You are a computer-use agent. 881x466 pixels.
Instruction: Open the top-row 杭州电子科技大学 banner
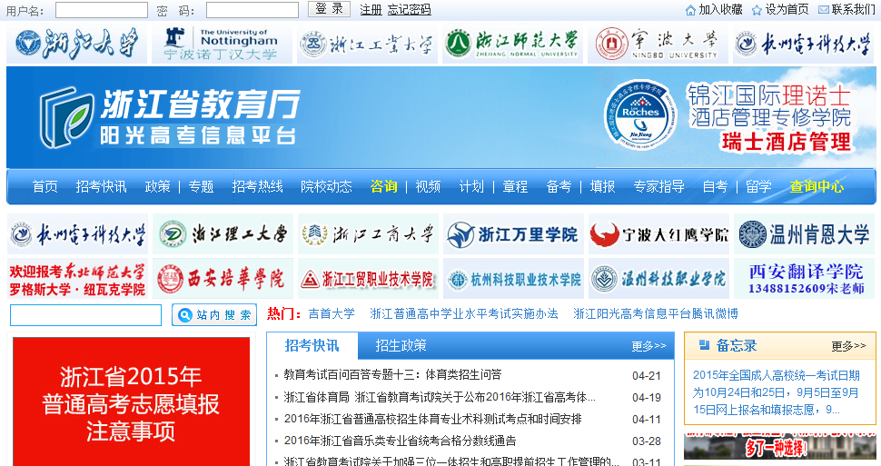point(804,44)
